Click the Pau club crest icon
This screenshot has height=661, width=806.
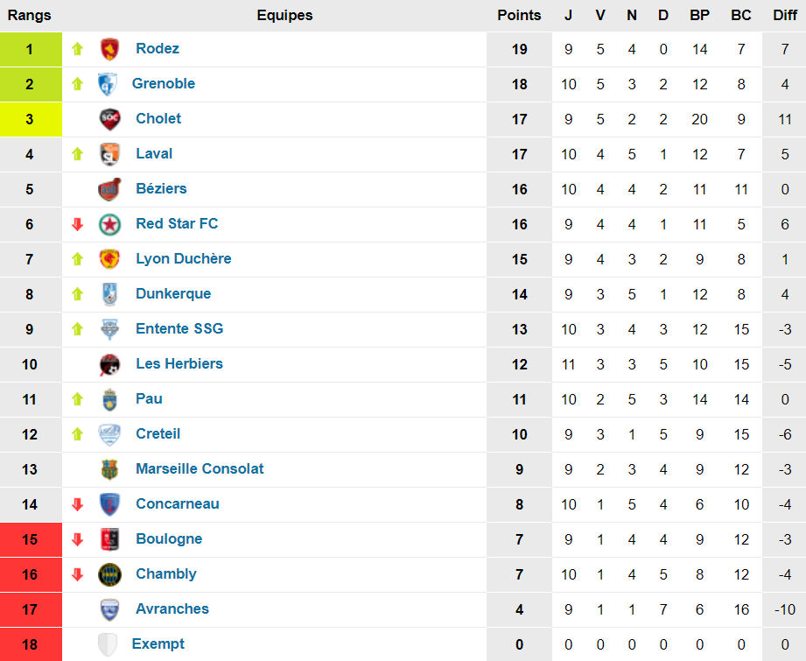point(109,399)
